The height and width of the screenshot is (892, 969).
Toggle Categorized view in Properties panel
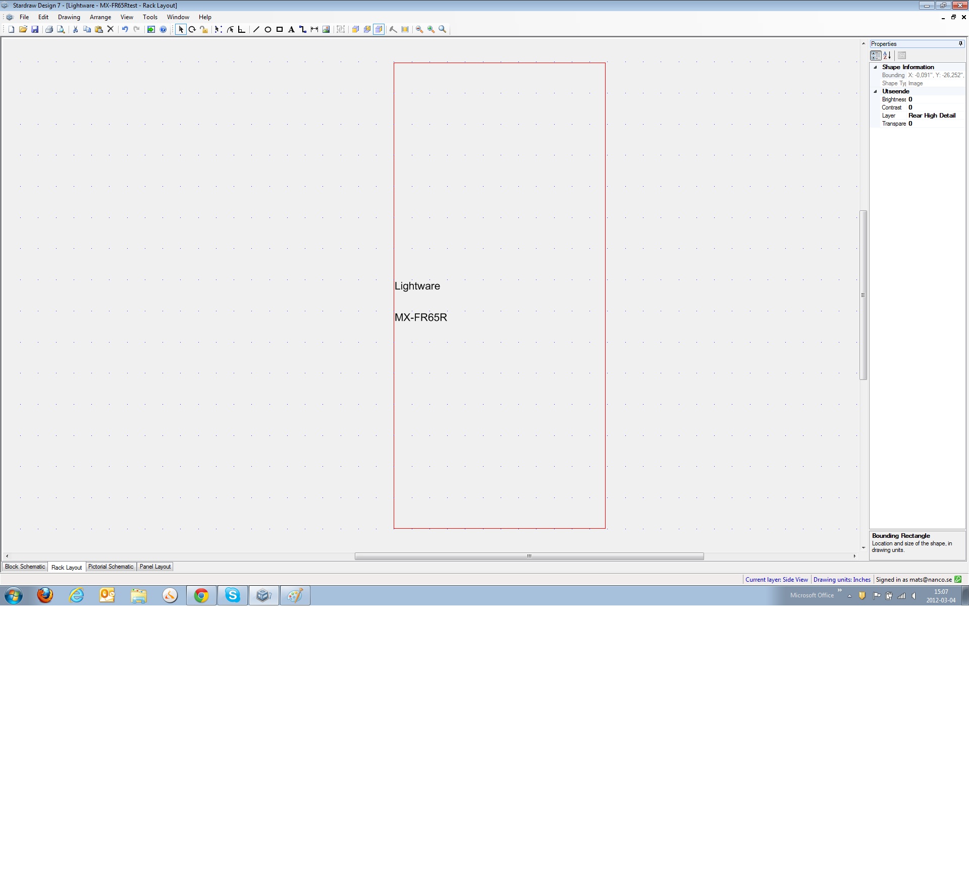[876, 55]
